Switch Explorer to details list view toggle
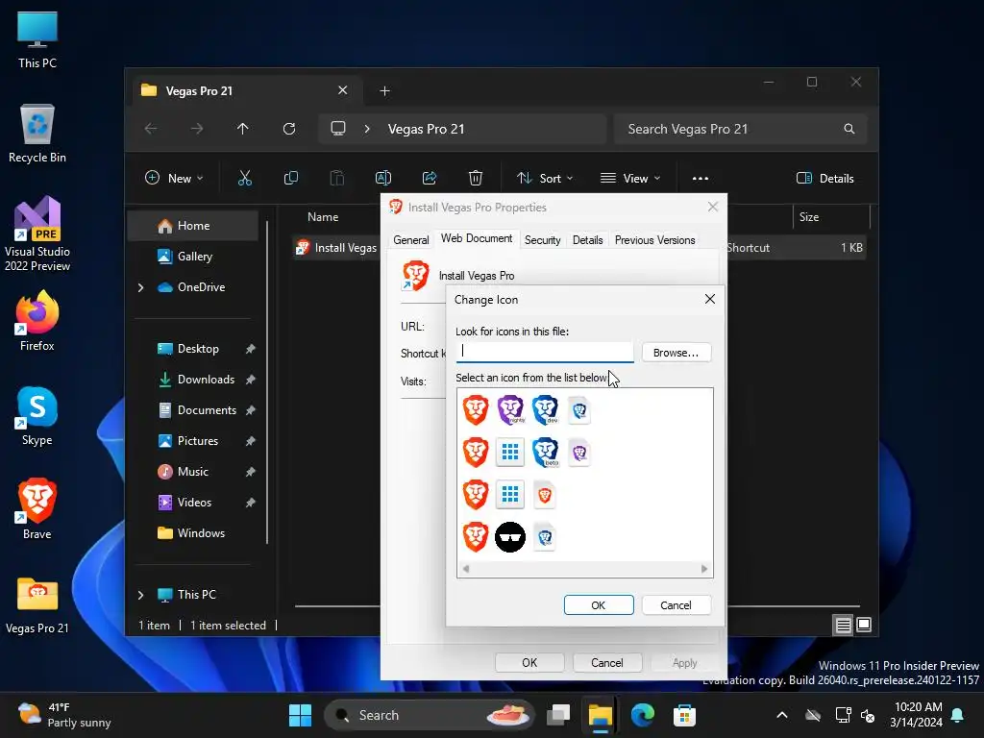The image size is (984, 738). (x=843, y=625)
